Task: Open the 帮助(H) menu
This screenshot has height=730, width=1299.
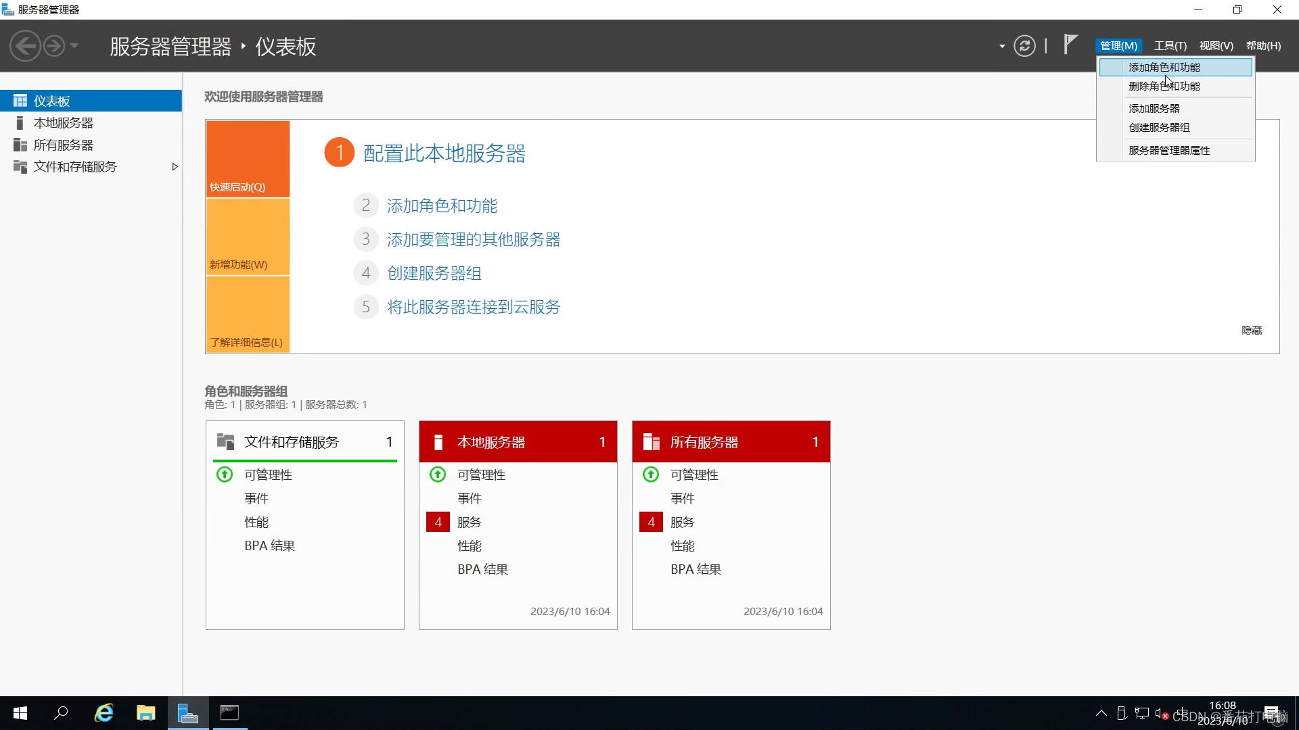Action: pos(1264,46)
